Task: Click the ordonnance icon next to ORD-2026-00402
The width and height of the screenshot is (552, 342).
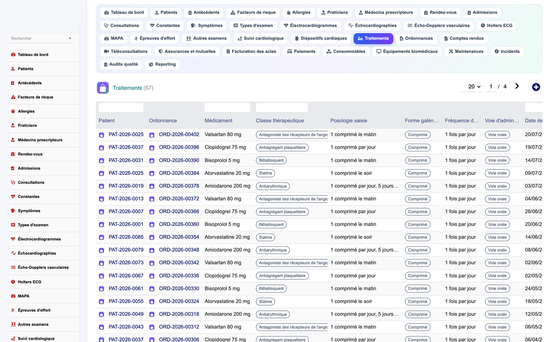Action: pyautogui.click(x=152, y=135)
